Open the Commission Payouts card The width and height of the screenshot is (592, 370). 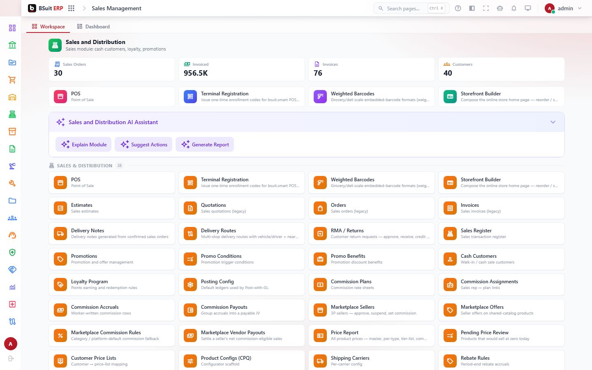[x=242, y=310]
